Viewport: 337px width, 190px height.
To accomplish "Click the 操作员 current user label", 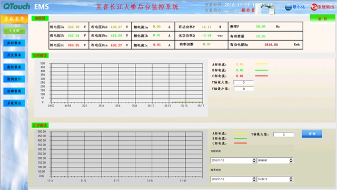I will pyautogui.click(x=248, y=11).
